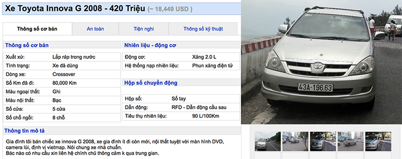Image resolution: width=402 pixels, height=159 pixels.
Task: Click the 5 cửa value
Action: [x=59, y=109]
